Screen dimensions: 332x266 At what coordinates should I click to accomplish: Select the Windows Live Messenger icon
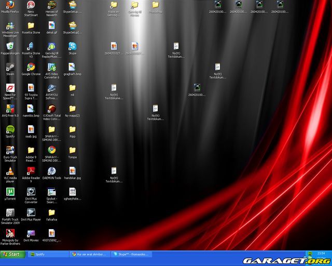(x=10, y=25)
